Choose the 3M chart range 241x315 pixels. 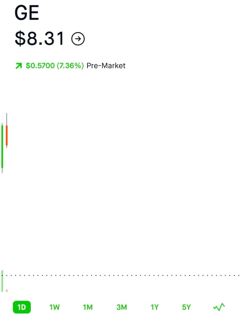121,307
